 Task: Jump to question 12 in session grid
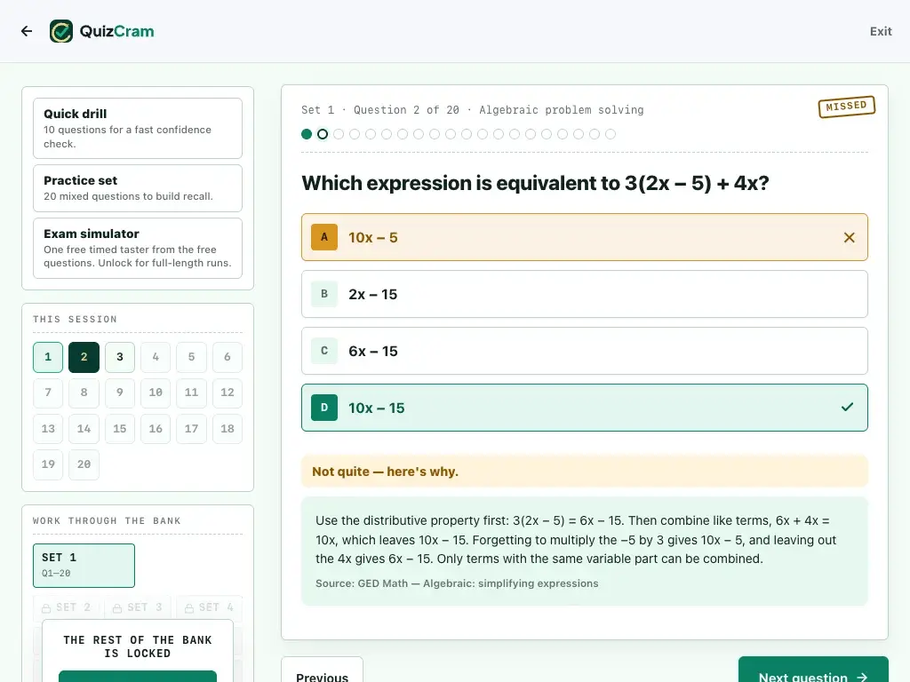(227, 393)
